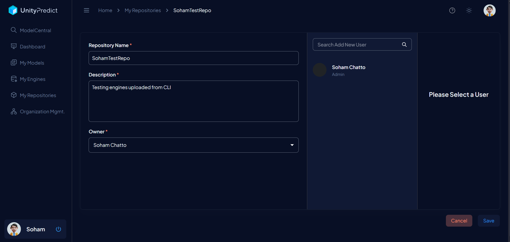Screen dimensions: 510x242
Task: Open ModelCentral from sidebar
Action: 35,31
